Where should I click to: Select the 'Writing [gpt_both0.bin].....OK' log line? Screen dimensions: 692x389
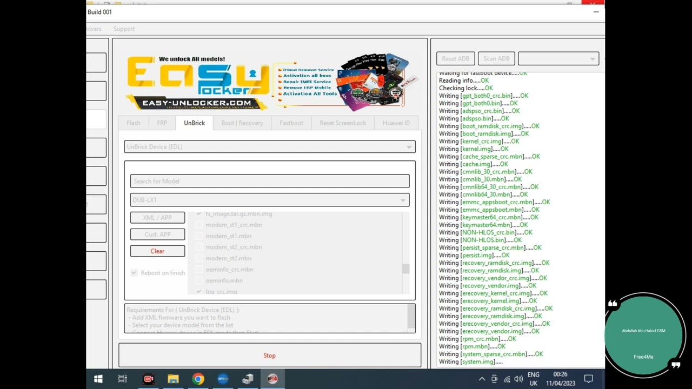click(x=478, y=103)
